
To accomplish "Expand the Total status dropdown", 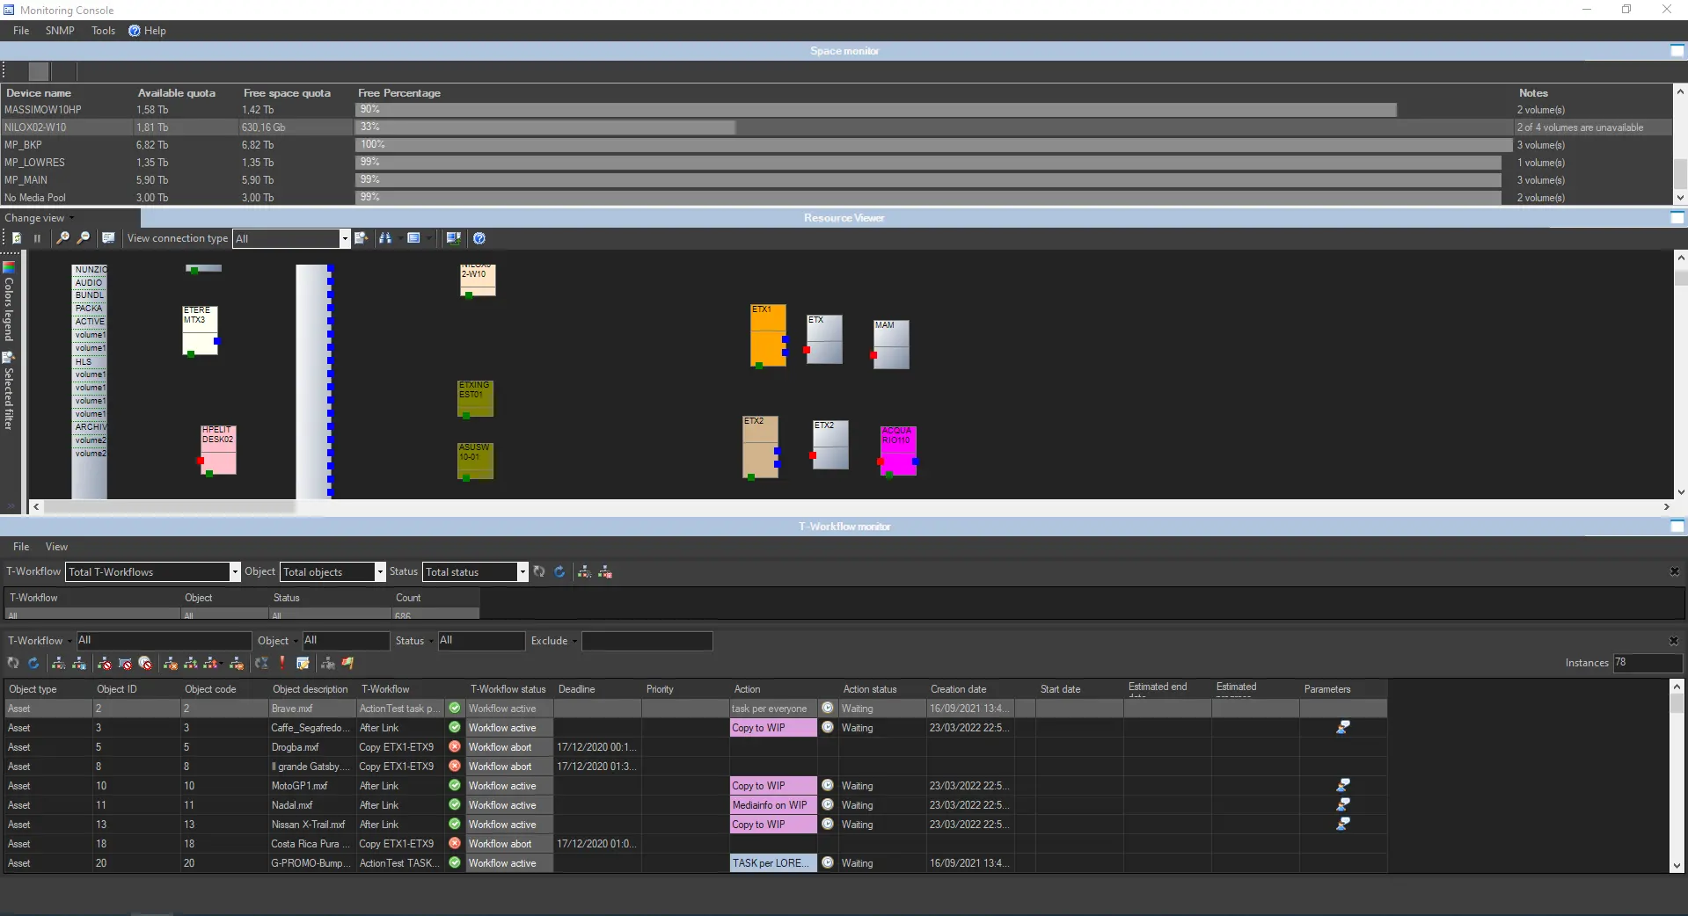I will [x=522, y=572].
